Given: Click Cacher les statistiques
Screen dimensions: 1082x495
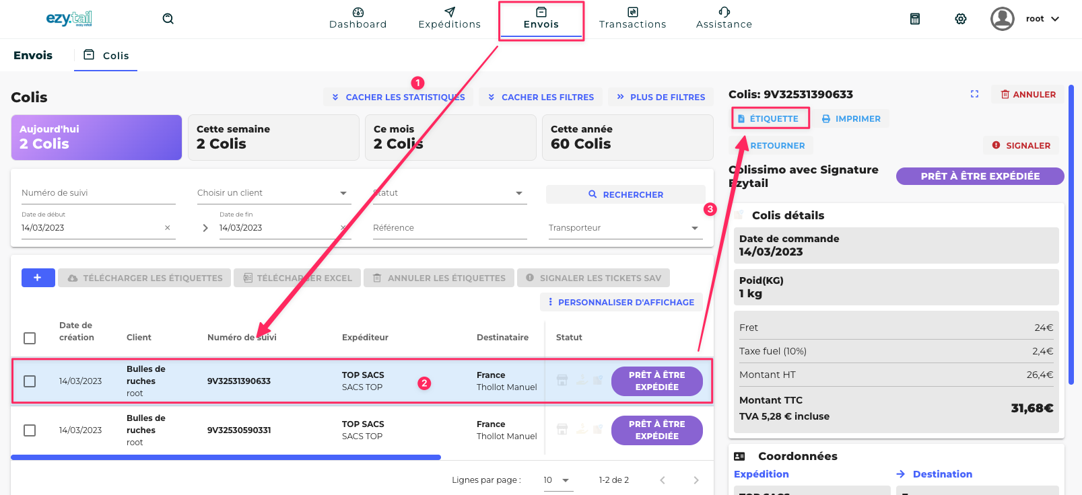Looking at the screenshot, I should pos(399,97).
